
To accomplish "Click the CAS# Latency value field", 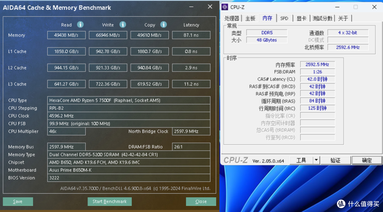I will click(317, 79).
